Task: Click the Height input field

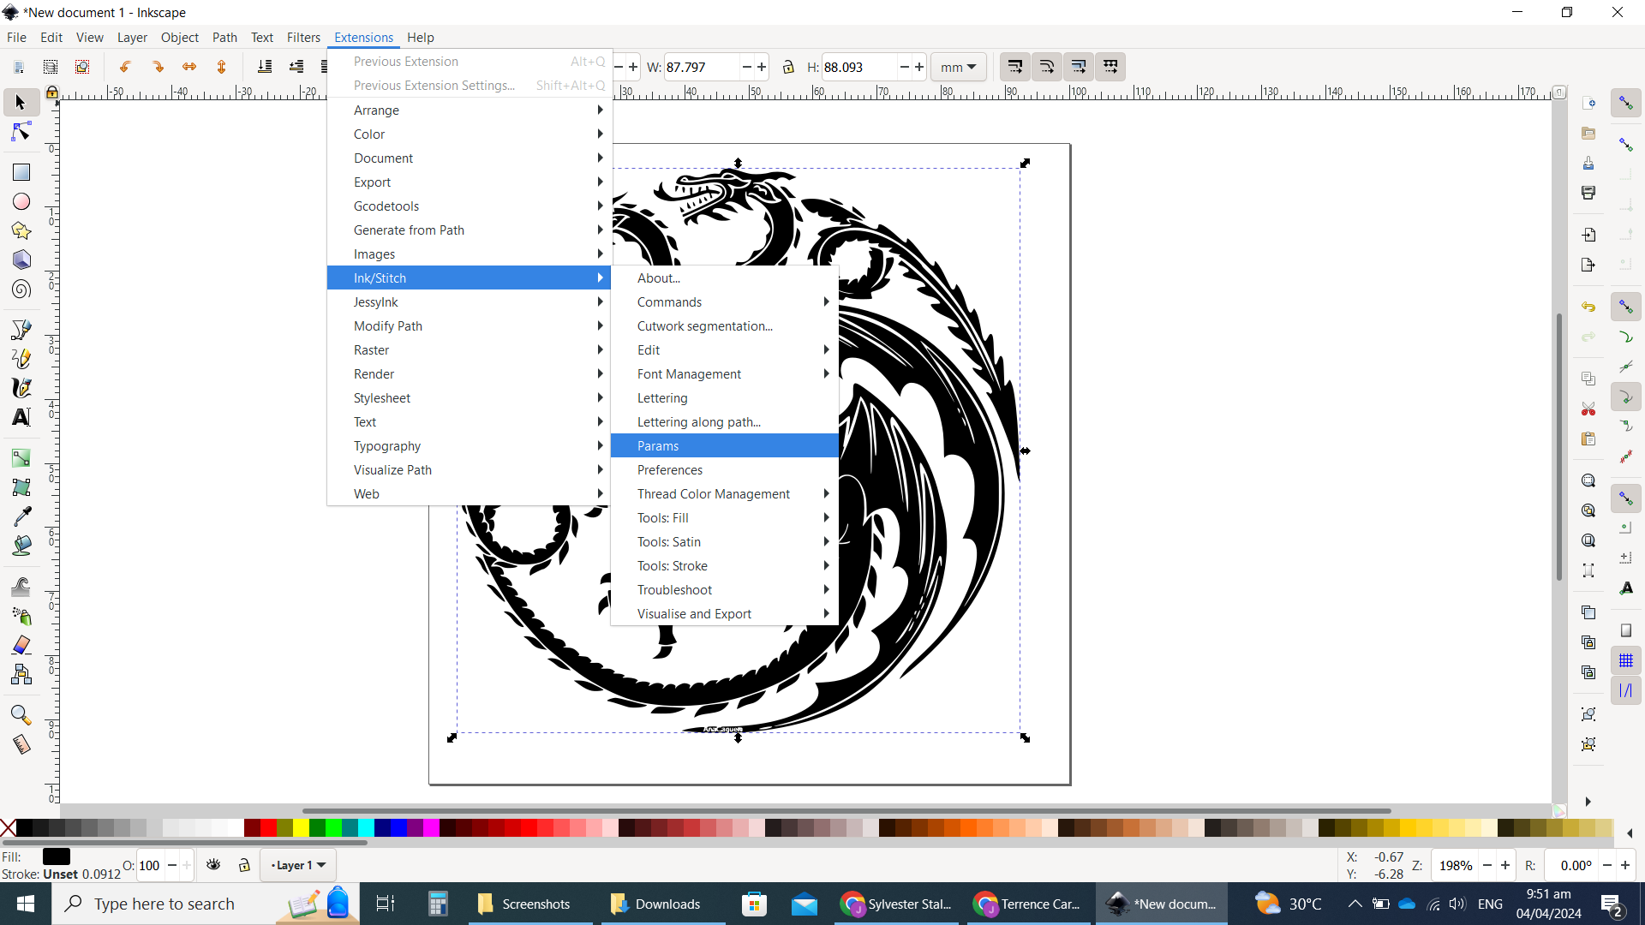Action: click(858, 67)
